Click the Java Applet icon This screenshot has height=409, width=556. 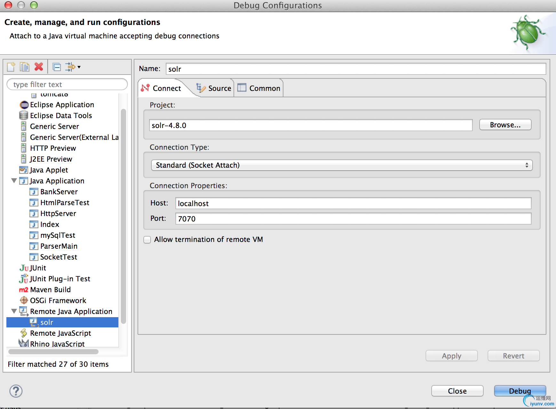pos(24,170)
